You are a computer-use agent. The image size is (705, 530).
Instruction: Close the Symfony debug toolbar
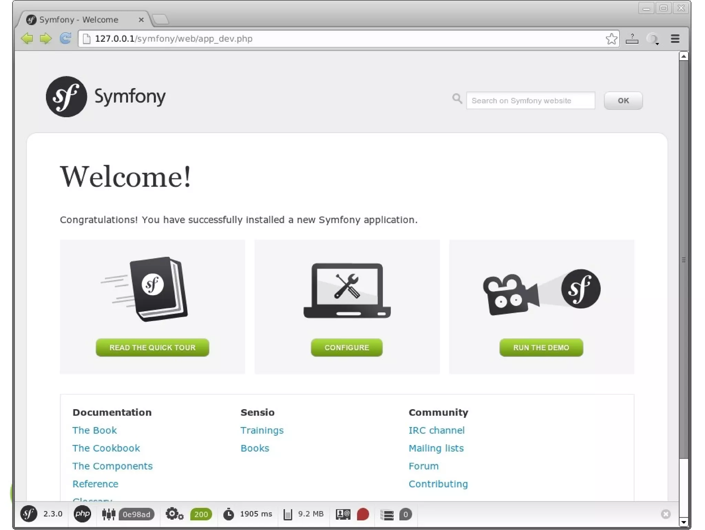point(665,514)
